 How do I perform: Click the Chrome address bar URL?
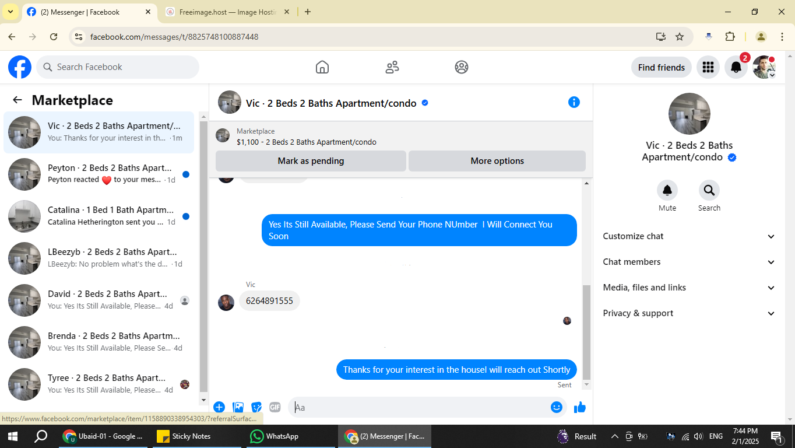coord(174,37)
